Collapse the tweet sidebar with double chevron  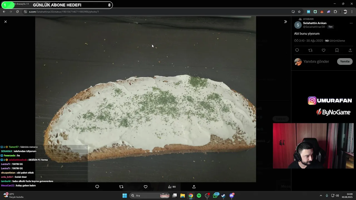pyautogui.click(x=285, y=22)
